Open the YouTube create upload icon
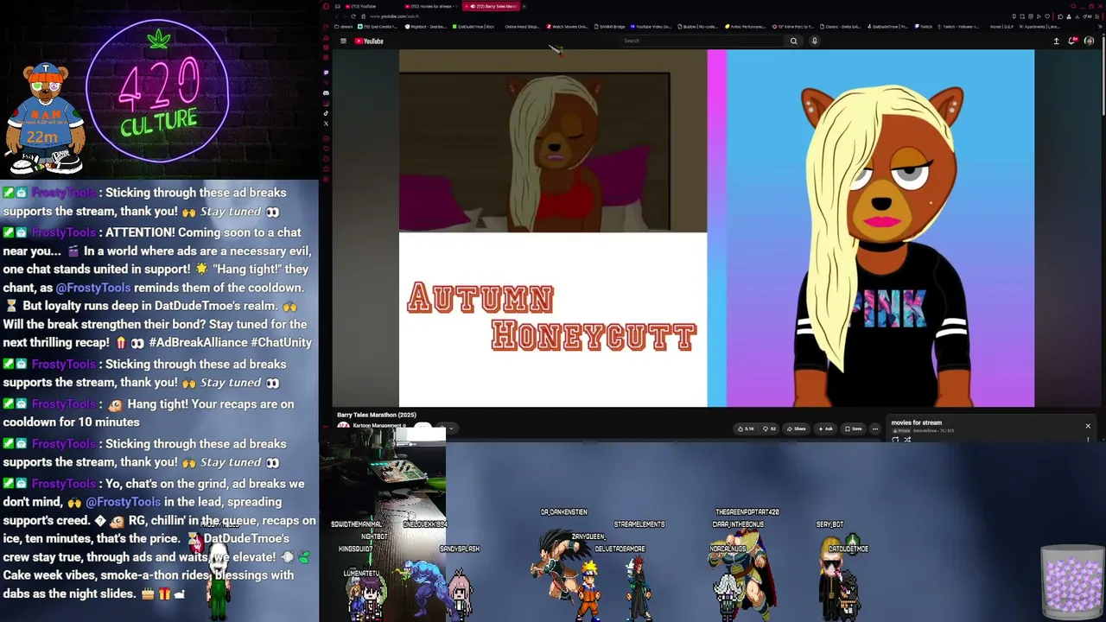This screenshot has width=1106, height=622. click(1056, 41)
